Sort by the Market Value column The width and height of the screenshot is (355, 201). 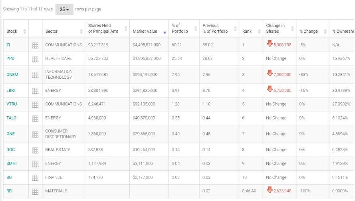[x=145, y=31]
